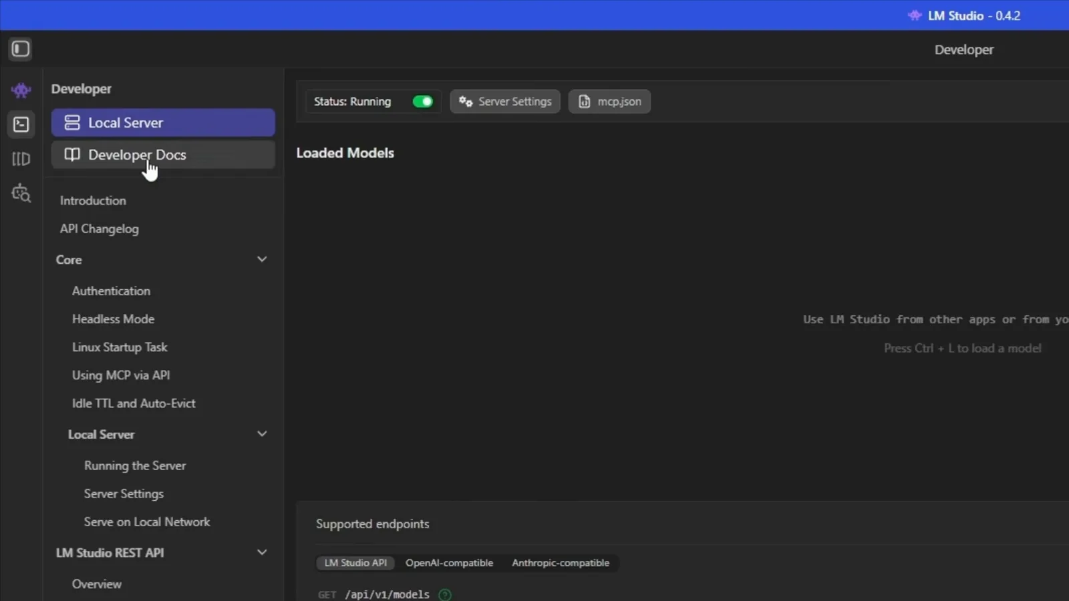Click the Supported endpoints heading
The height and width of the screenshot is (601, 1069).
[373, 524]
